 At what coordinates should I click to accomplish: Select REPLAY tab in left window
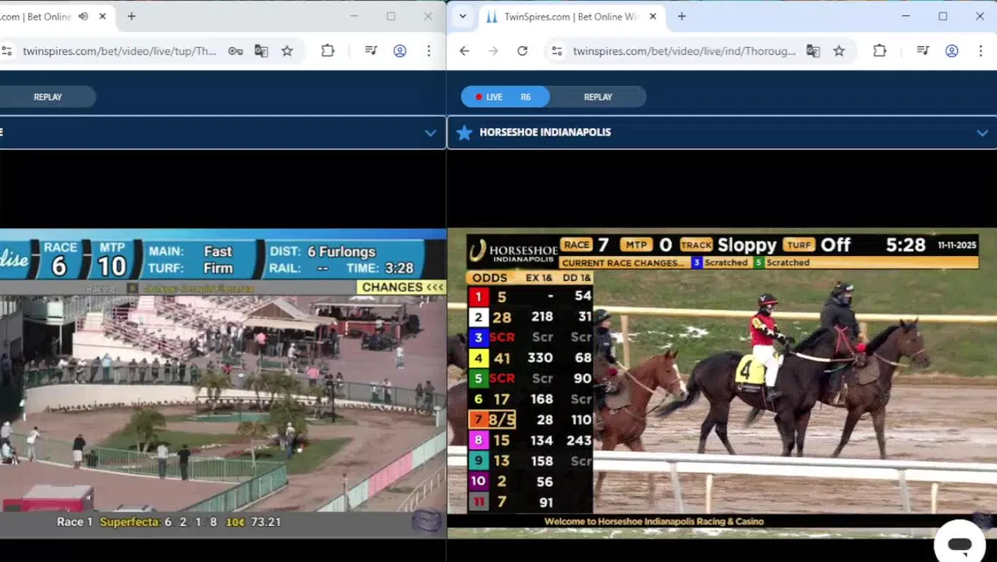[x=48, y=97]
